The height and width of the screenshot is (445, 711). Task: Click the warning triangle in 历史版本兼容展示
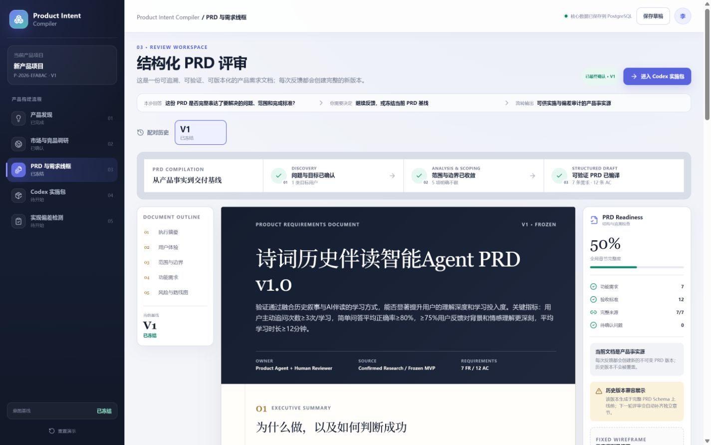click(599, 391)
